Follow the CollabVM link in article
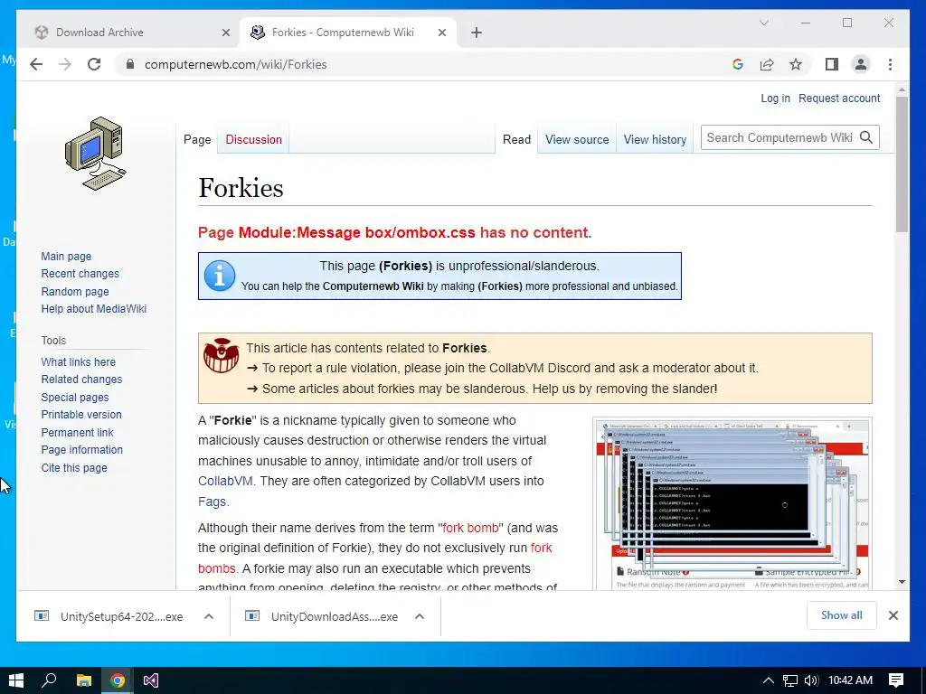Screen dimensions: 926x694 tap(225, 481)
